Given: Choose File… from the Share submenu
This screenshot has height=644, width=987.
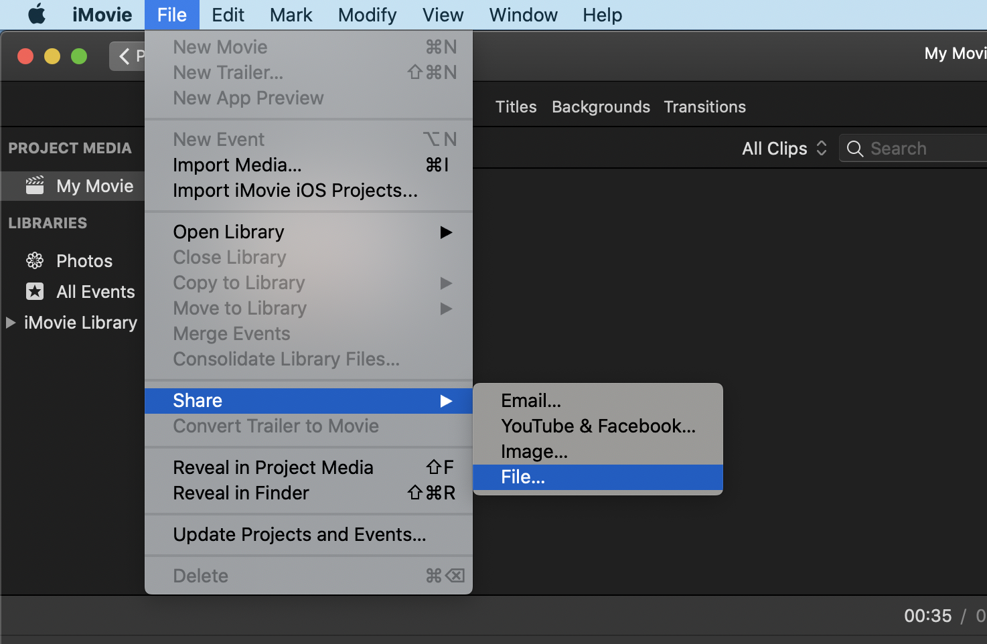Looking at the screenshot, I should (523, 477).
